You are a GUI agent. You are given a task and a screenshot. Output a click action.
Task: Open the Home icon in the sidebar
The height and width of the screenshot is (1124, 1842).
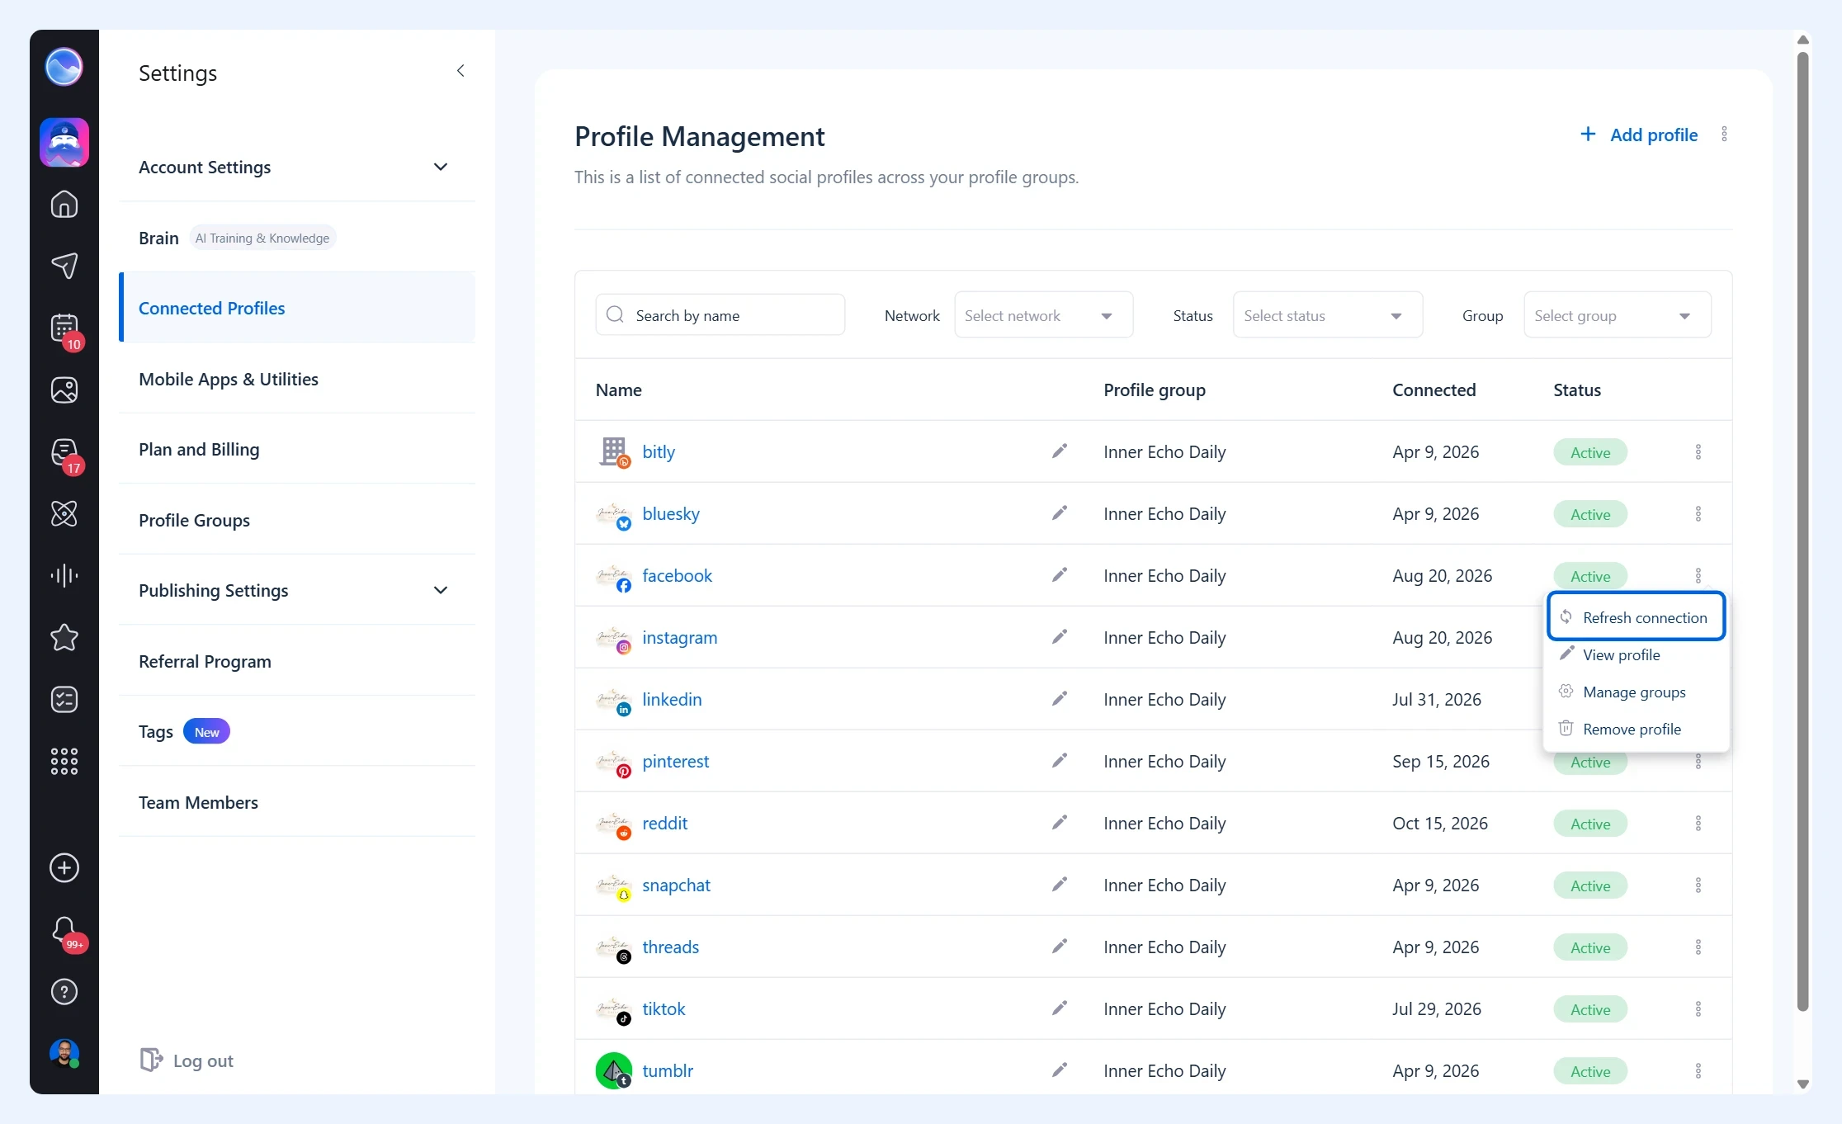[x=64, y=204]
